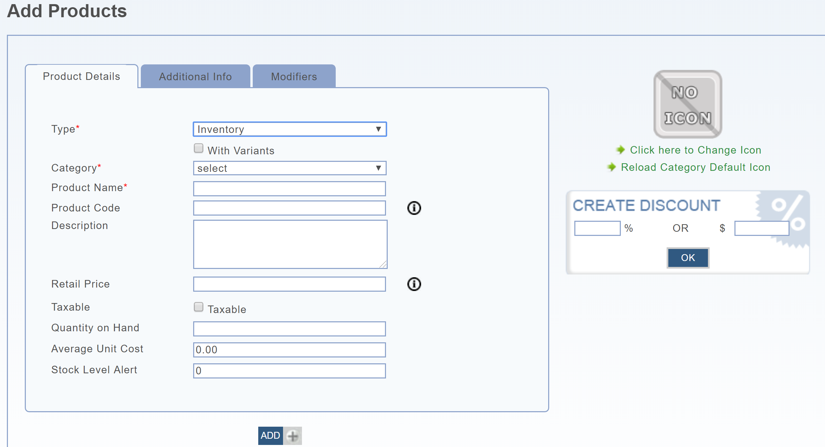825x447 pixels.
Task: Click the green arrow beside Change Icon link
Action: (x=620, y=150)
